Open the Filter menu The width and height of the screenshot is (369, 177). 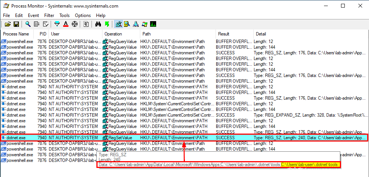pos(49,15)
